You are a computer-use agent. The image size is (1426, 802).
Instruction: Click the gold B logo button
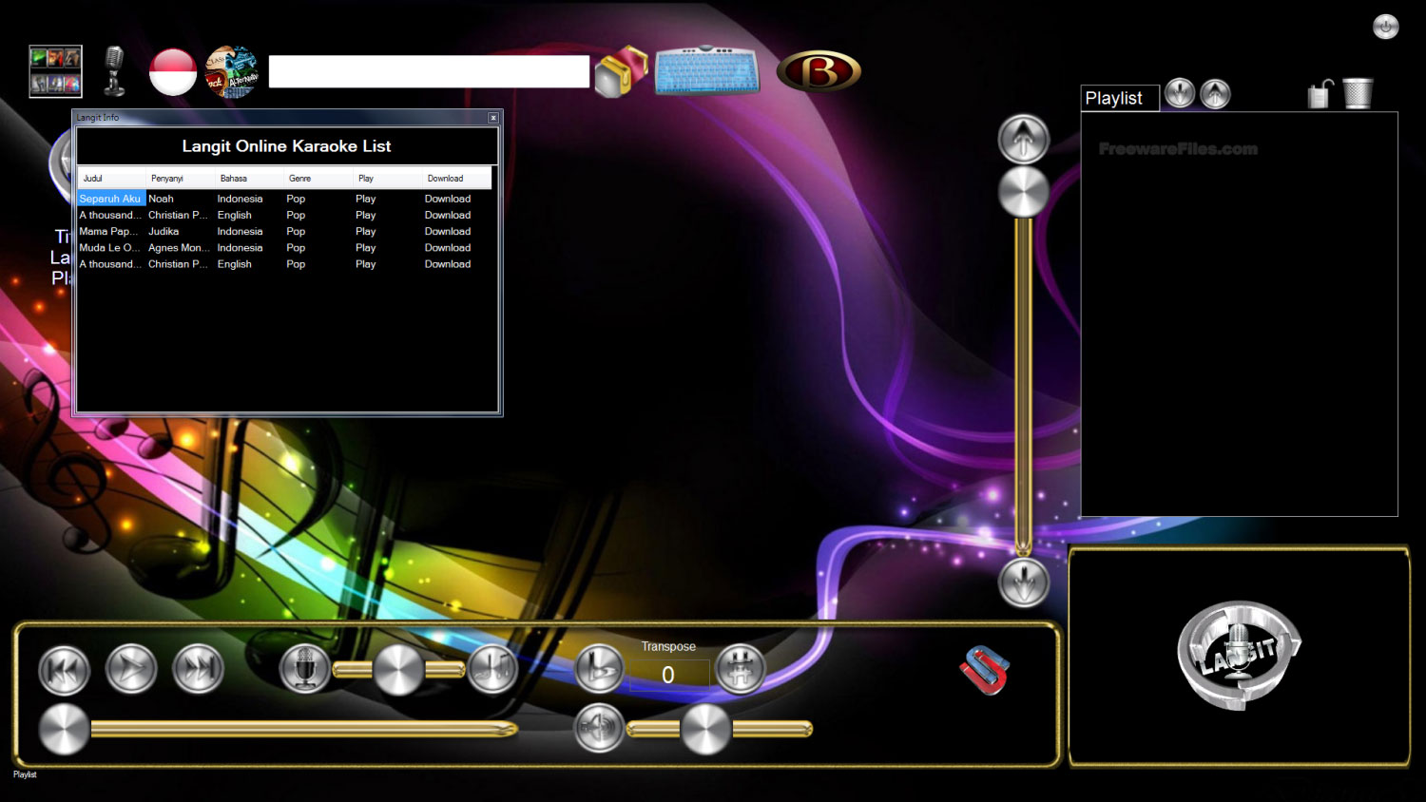(819, 71)
